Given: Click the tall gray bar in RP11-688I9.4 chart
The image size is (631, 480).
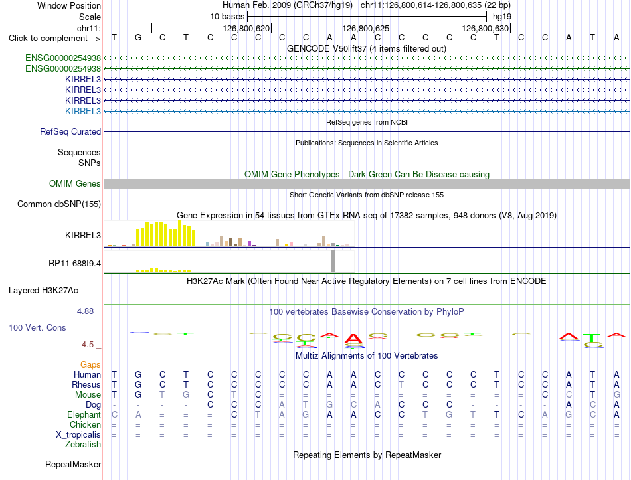Looking at the screenshot, I should (x=333, y=261).
